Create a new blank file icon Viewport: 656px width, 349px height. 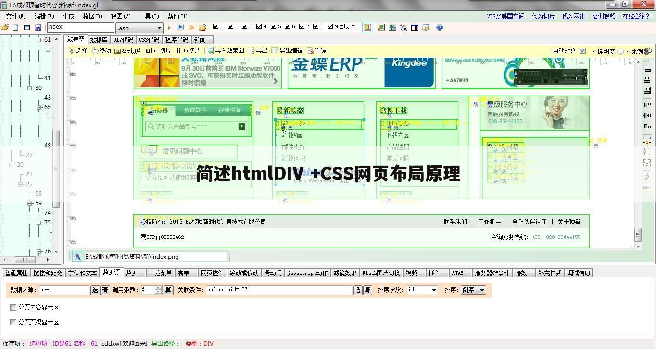tap(15, 27)
